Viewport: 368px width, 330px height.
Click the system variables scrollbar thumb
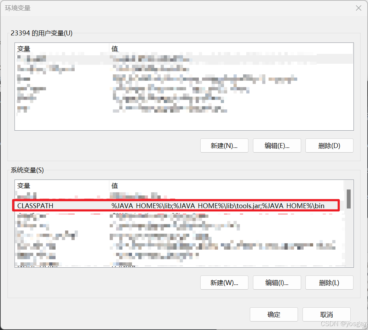coord(349,199)
